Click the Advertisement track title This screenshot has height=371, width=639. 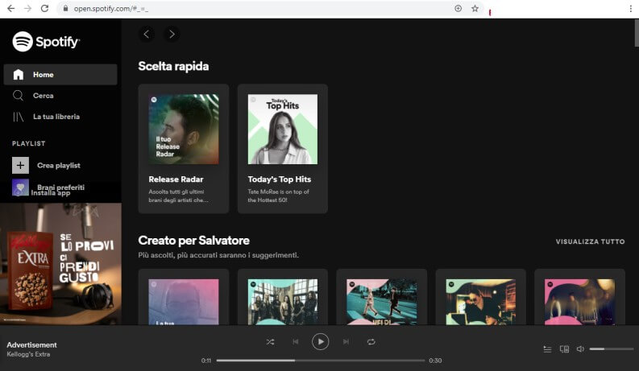click(31, 345)
